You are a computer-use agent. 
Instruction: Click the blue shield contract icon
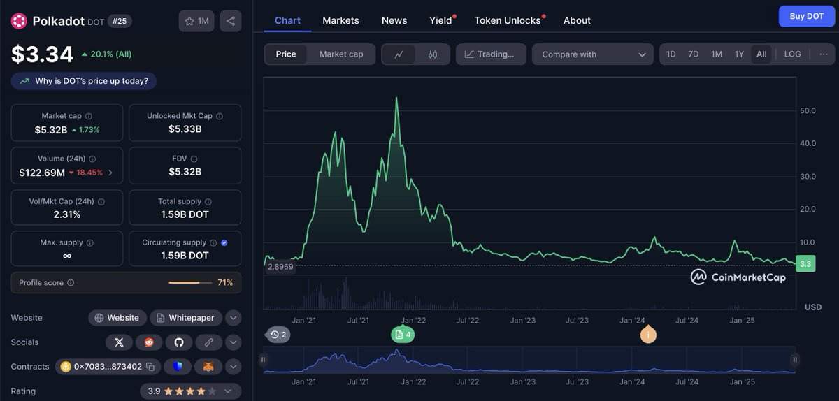tap(178, 367)
